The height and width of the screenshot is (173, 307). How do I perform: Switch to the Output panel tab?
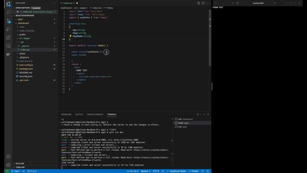79,114
